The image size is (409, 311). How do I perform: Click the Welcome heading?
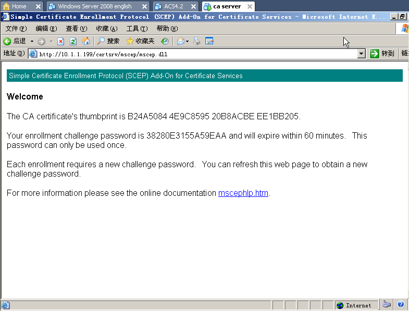pyautogui.click(x=25, y=96)
